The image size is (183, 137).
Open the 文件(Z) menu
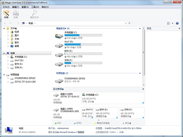coord(6,7)
